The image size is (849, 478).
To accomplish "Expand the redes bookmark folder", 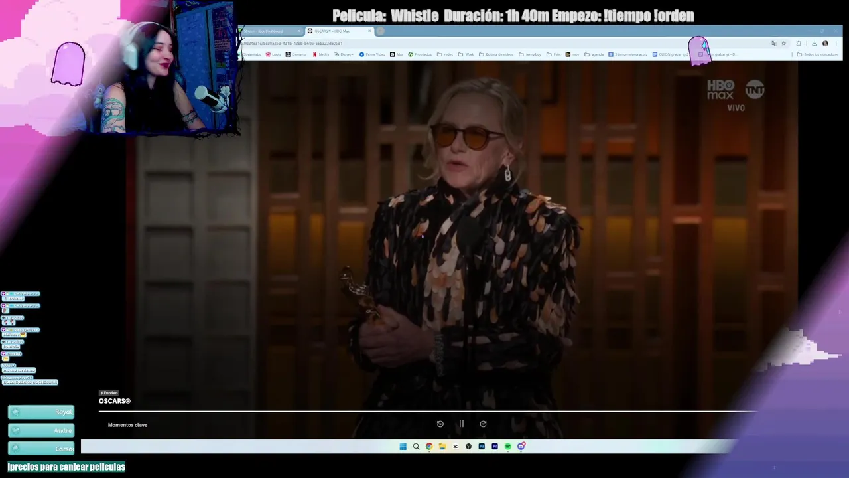I will coord(445,54).
